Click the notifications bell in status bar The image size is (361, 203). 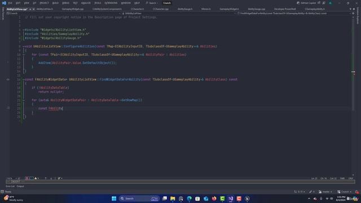point(357,192)
